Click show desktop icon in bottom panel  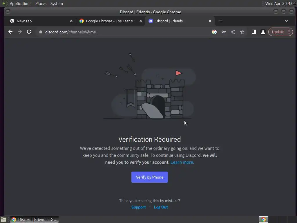(3, 220)
